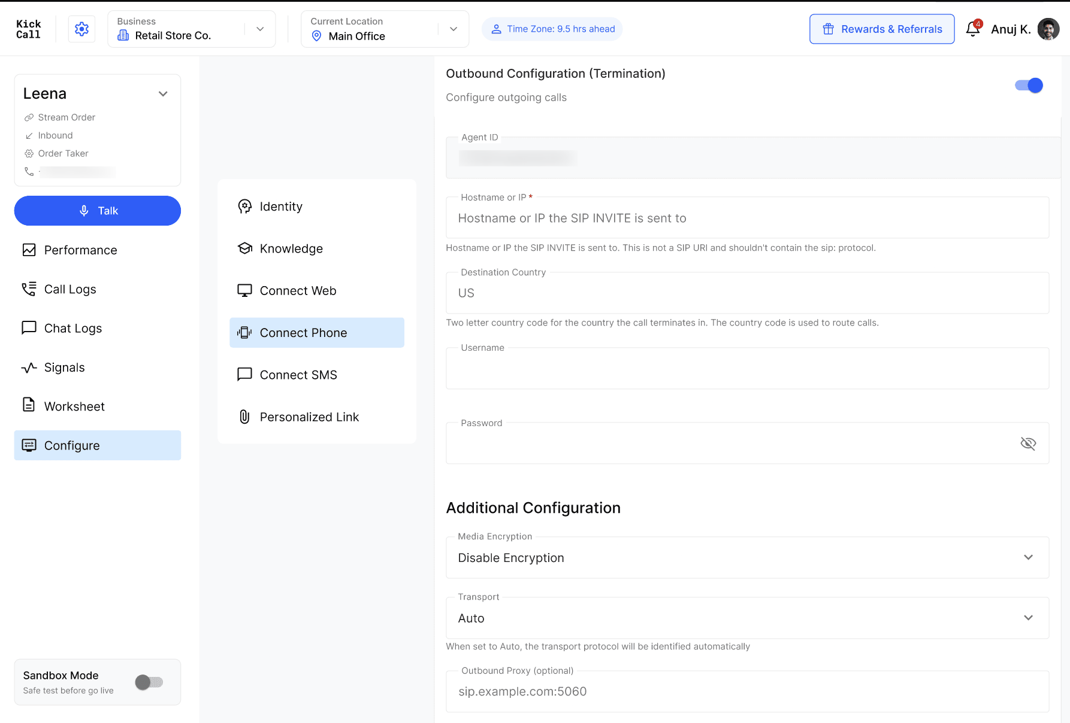Click the Additional Configuration heading
Viewport: 1070px width, 723px height.
pos(533,508)
